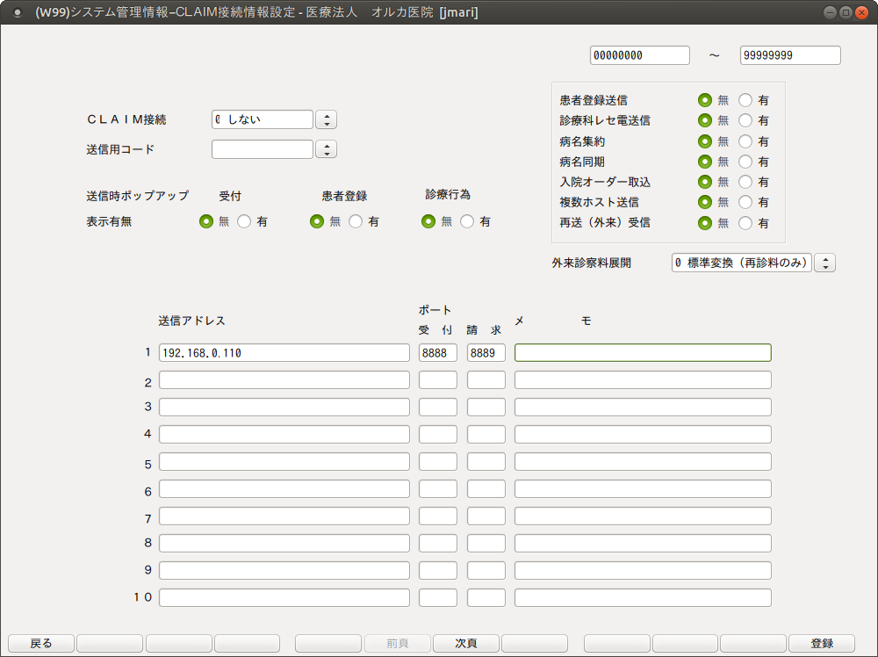Click the 送信用コード stepper arrows

(326, 148)
